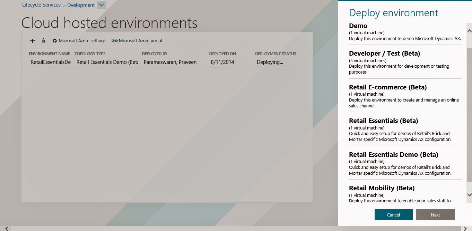Click the Deploying... status cell
This screenshot has height=231, width=472.
pos(270,62)
